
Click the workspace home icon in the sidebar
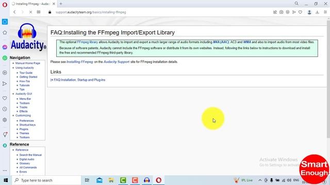(x=5, y=22)
